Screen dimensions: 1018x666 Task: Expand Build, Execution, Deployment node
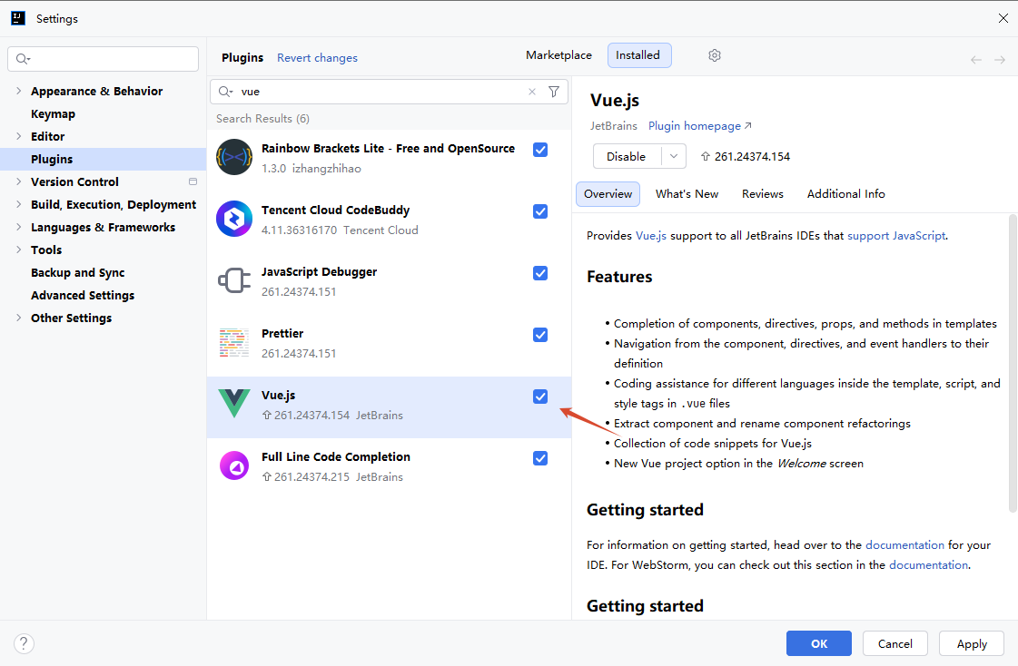tap(18, 204)
